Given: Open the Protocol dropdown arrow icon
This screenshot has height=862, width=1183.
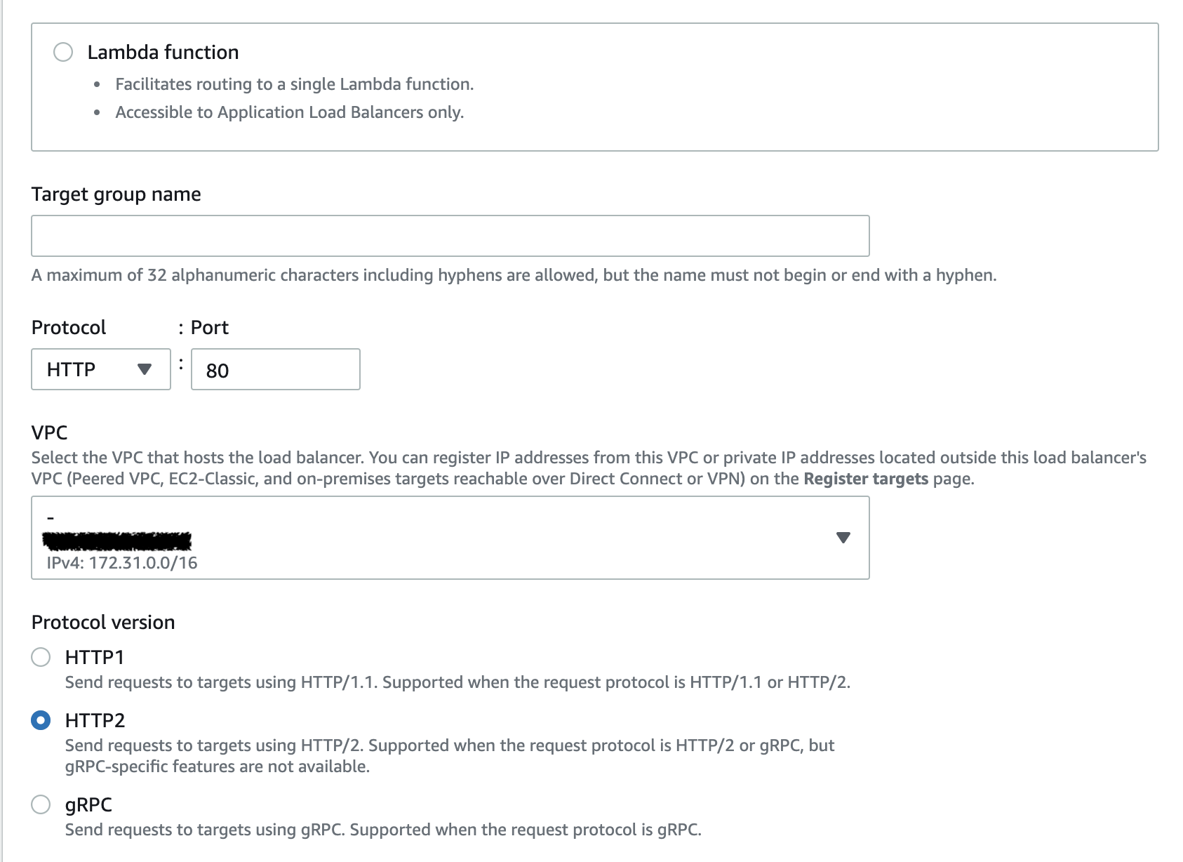Looking at the screenshot, I should coord(145,368).
